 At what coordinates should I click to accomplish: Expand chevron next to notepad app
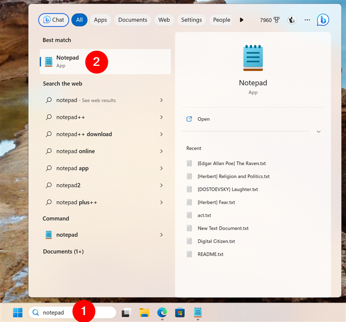point(162,168)
